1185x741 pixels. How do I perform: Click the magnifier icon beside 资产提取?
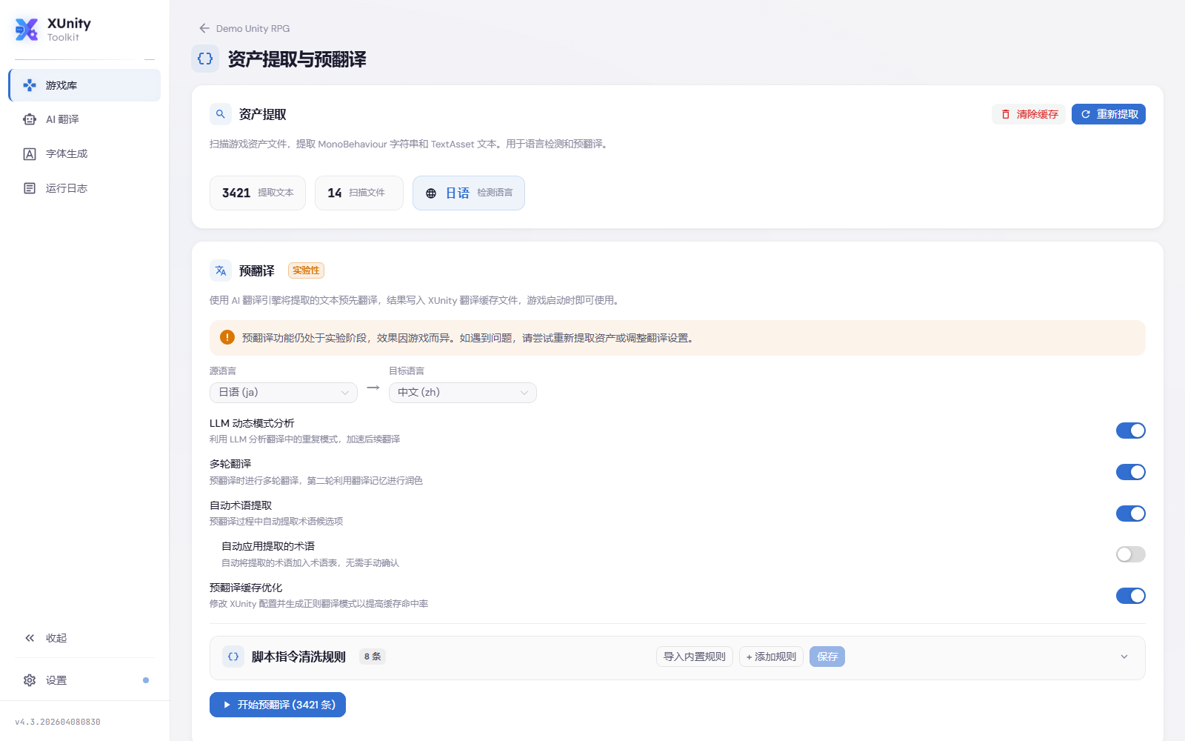(x=221, y=114)
